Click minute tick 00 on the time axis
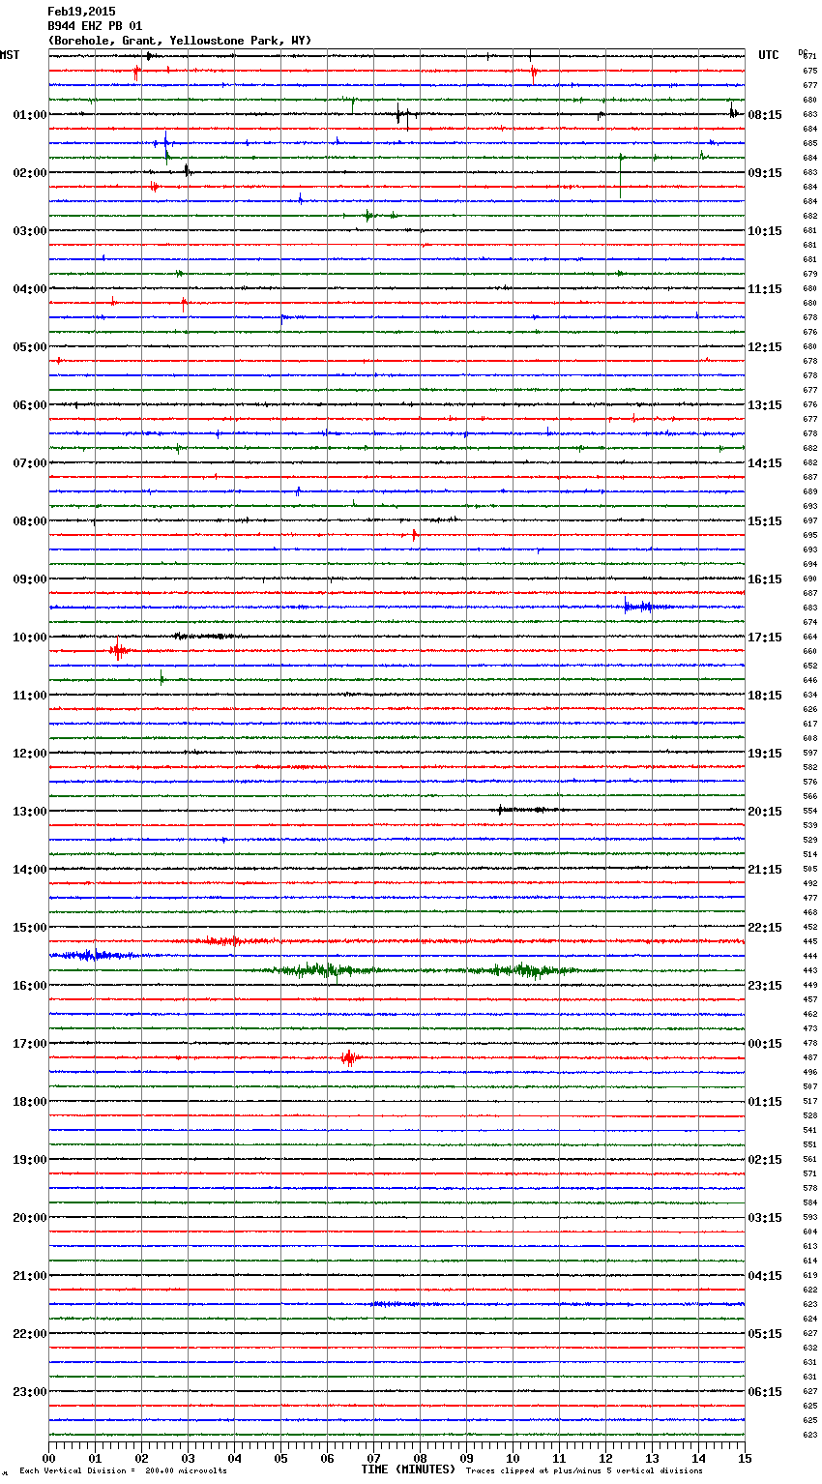 (x=48, y=1458)
